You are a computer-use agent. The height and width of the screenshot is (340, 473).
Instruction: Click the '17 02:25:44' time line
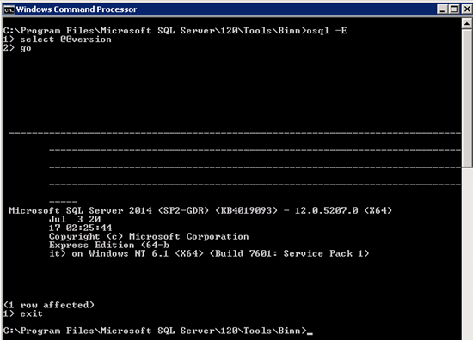tap(81, 228)
